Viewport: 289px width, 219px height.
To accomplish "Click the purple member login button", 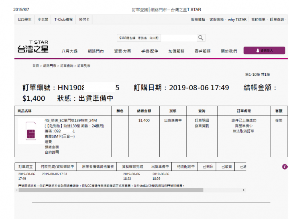I will coord(264,51).
